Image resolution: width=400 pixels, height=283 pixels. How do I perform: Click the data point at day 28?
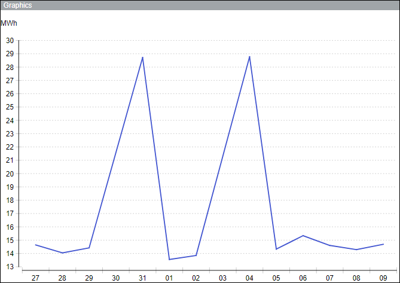(62, 252)
